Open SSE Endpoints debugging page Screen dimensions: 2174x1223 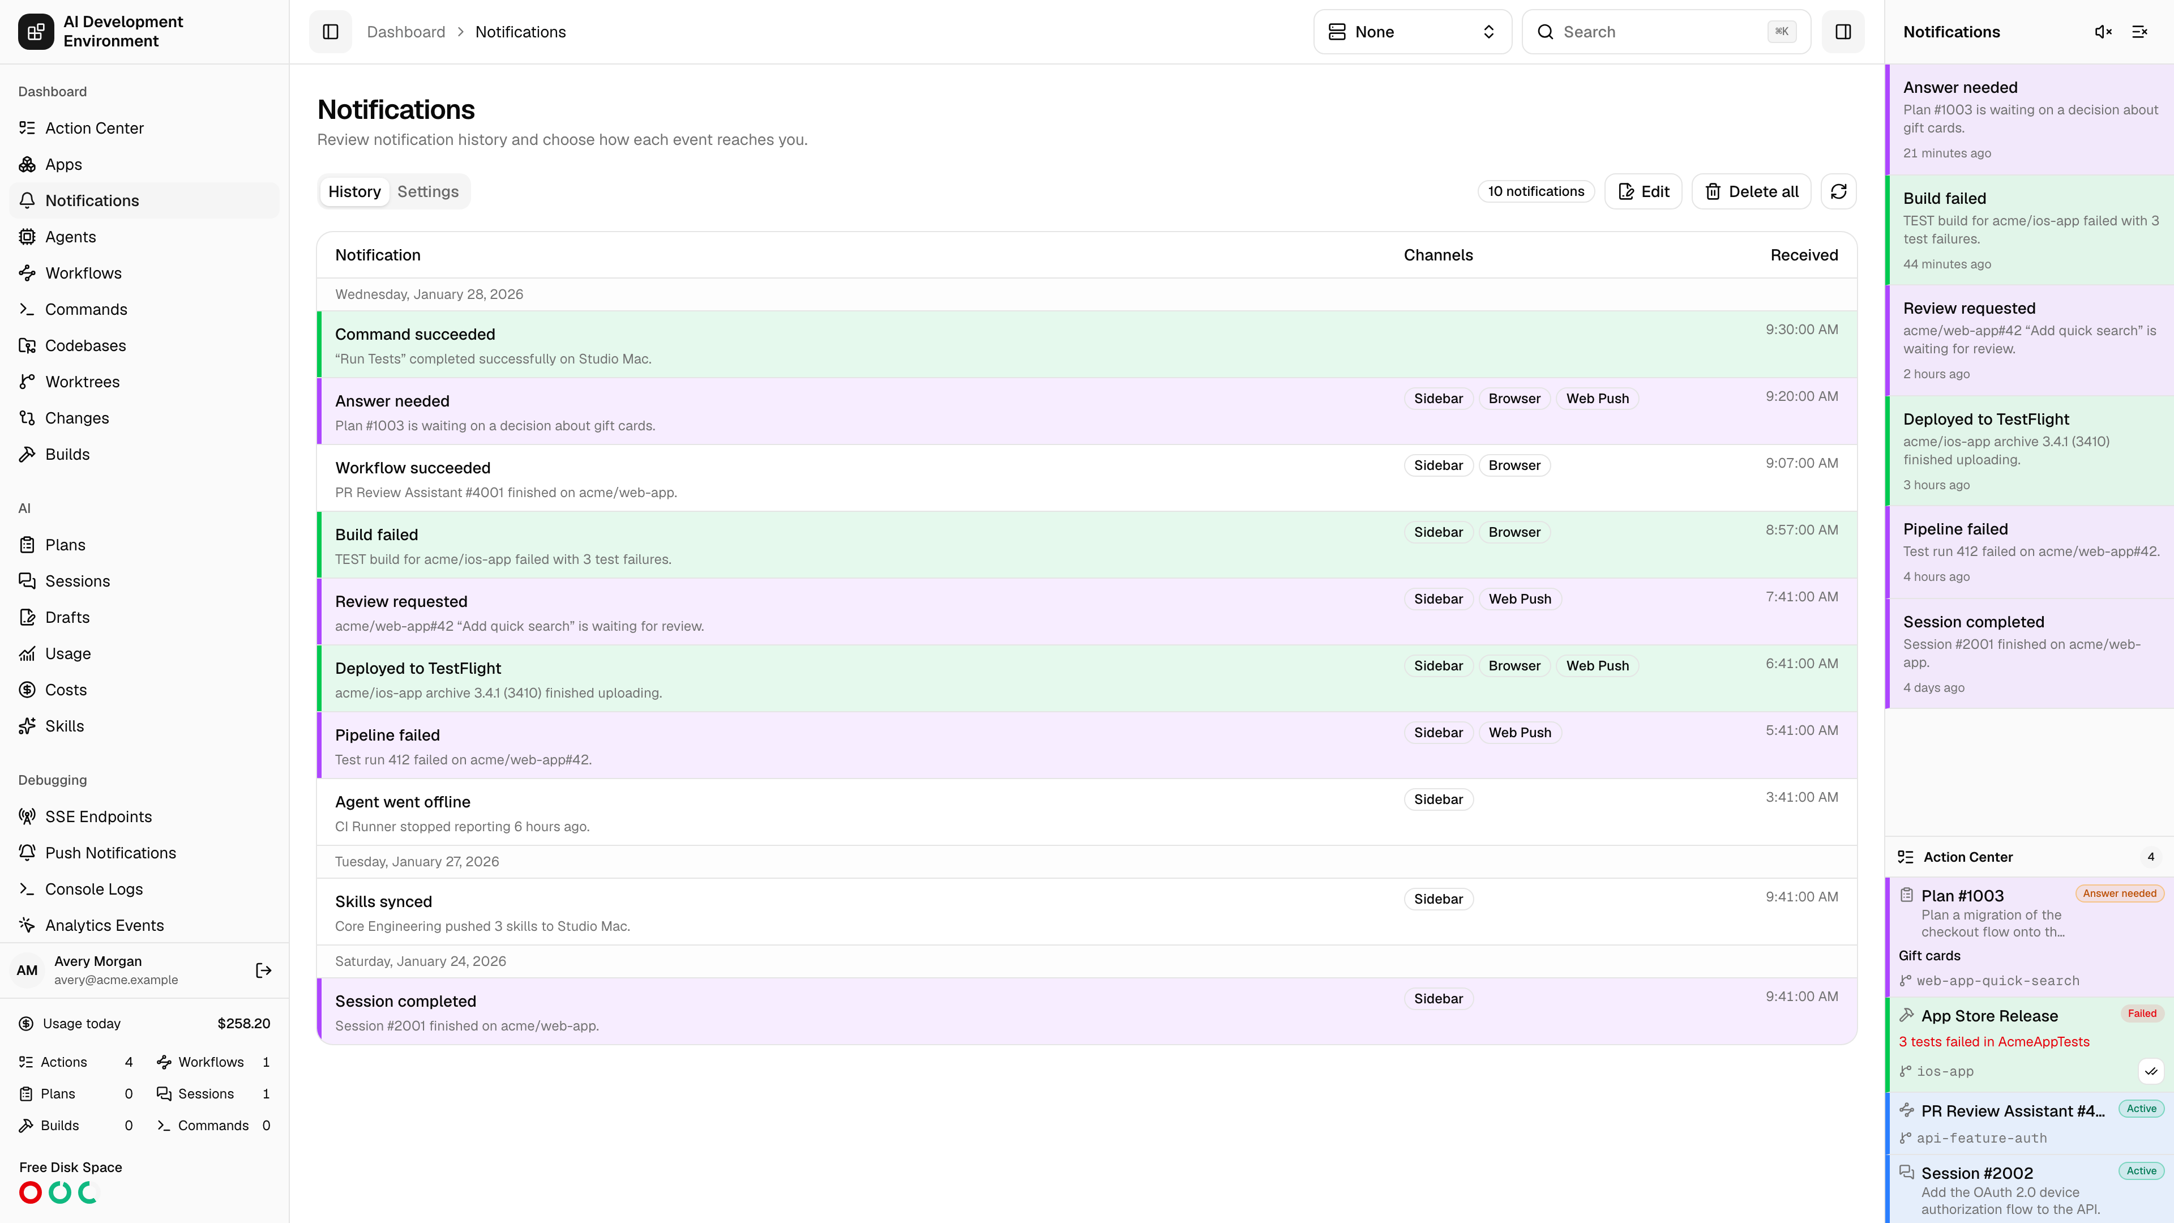[x=144, y=817]
